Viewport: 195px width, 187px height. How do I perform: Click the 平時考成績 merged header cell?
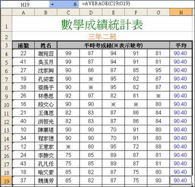coord(114,45)
